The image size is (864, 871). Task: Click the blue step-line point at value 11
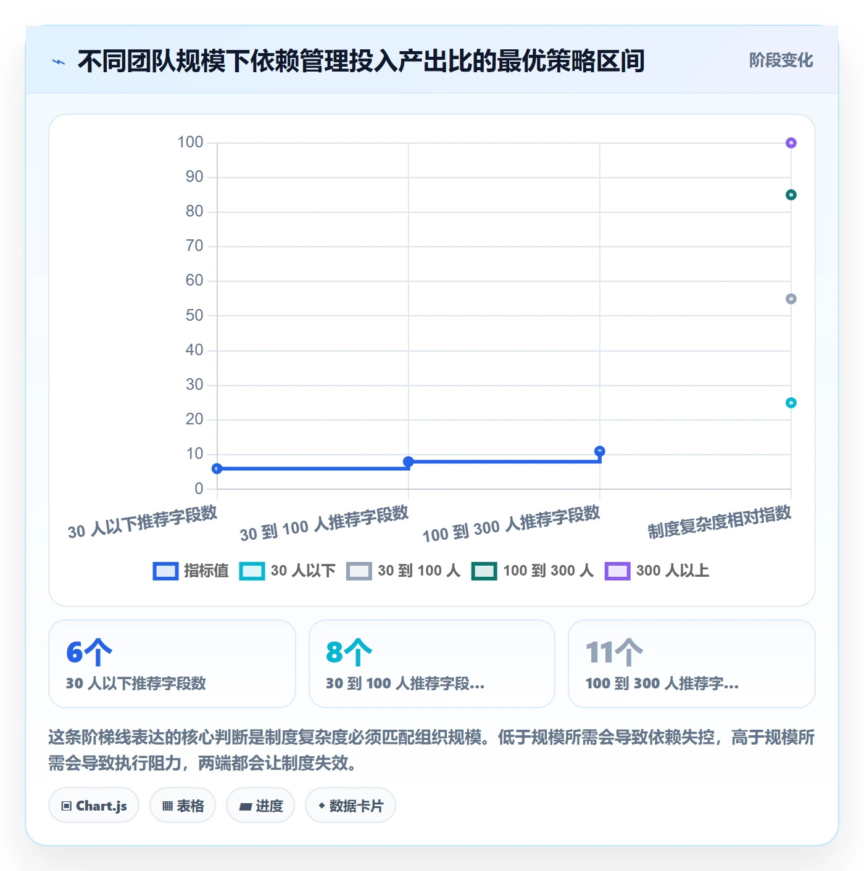(x=600, y=452)
